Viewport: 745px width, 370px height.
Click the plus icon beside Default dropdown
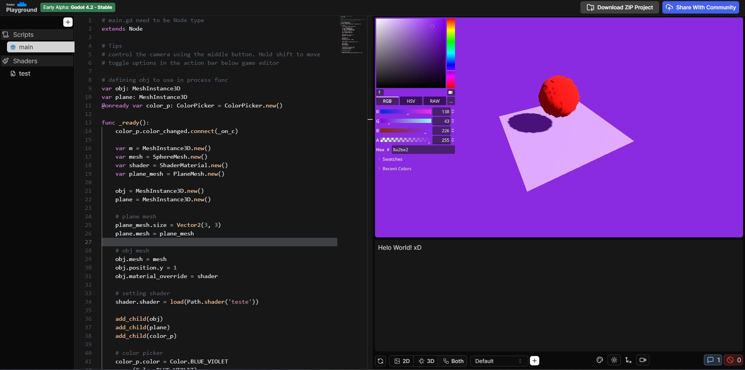pos(535,361)
